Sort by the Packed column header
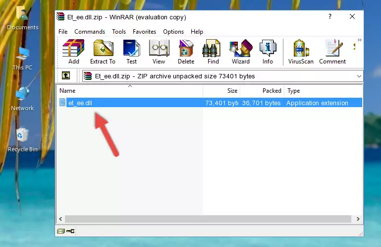This screenshot has height=247, width=381. [x=262, y=91]
